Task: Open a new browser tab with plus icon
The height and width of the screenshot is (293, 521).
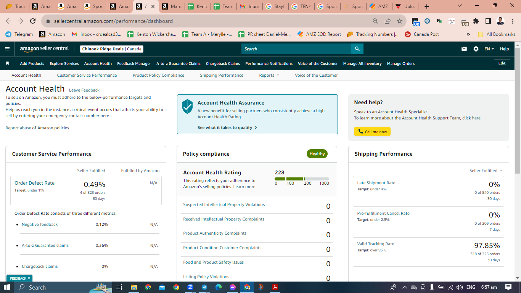Action: click(427, 6)
